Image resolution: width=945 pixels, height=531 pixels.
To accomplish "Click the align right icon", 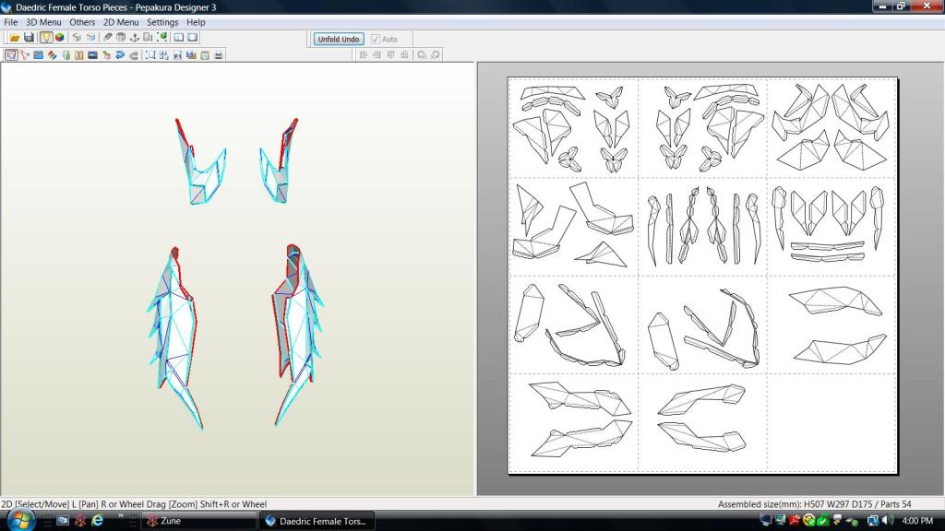I will (x=377, y=54).
